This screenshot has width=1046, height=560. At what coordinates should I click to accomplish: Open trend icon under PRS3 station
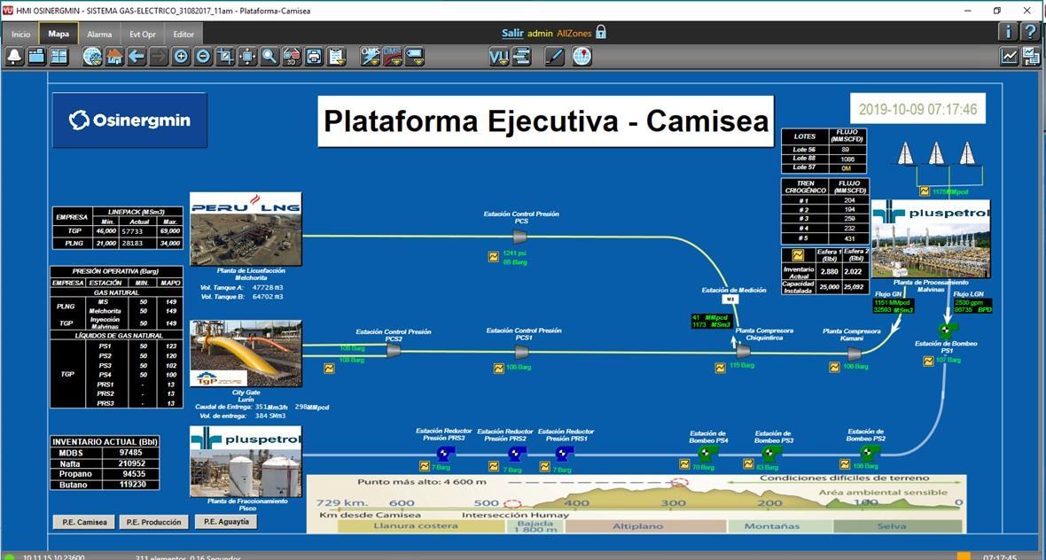(424, 466)
